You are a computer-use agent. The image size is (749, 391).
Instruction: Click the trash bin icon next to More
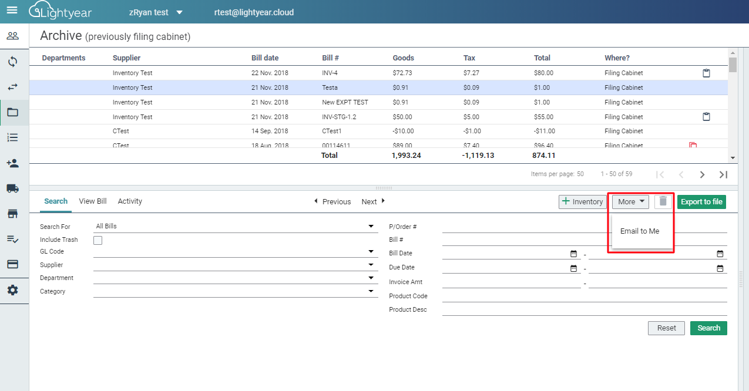(663, 201)
